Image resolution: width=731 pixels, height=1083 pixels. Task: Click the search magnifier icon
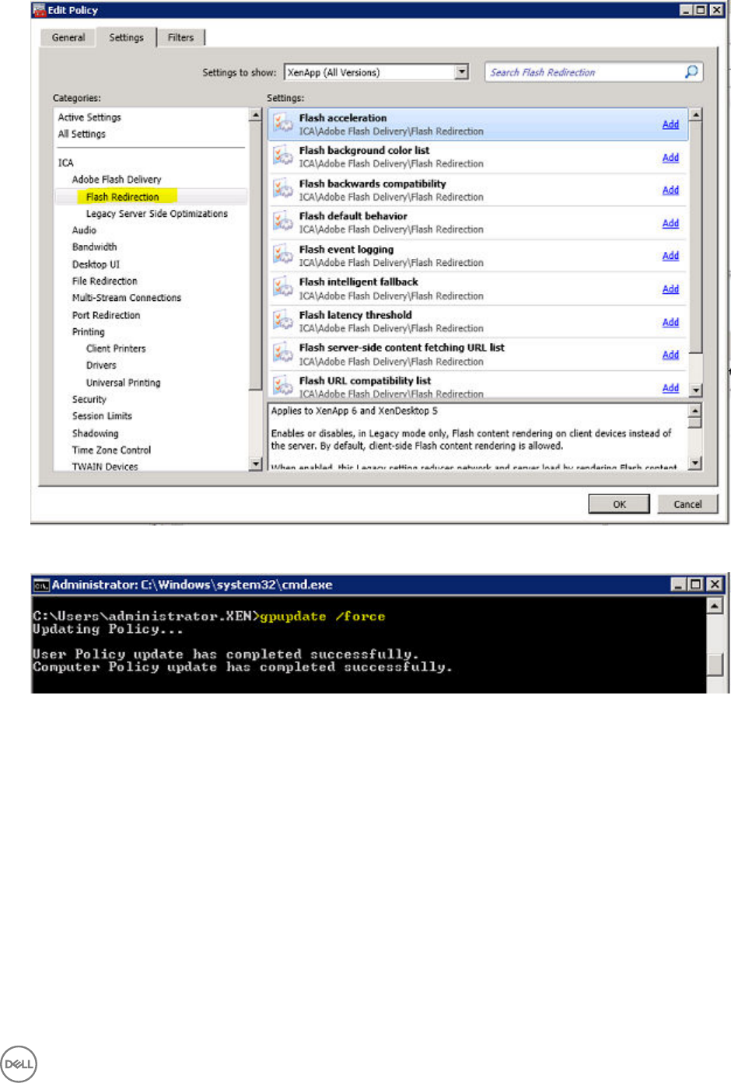click(x=691, y=72)
